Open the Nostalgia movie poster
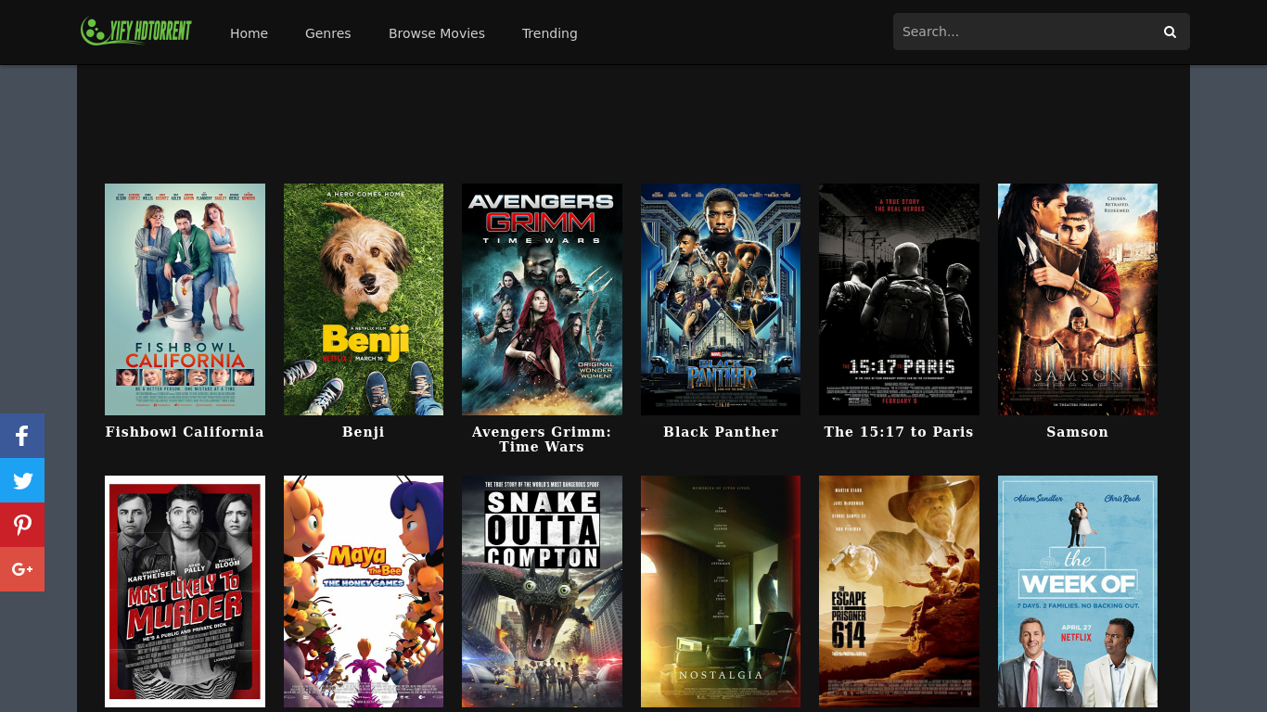 721,591
